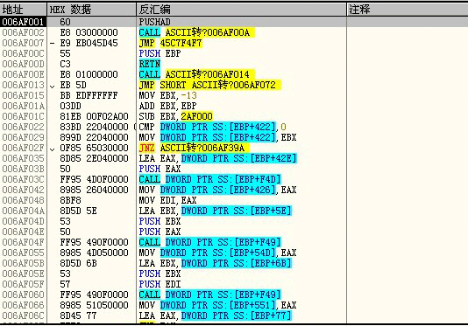Click hex bytes BB EDFFFFFF
468x326 pixels.
89,95
